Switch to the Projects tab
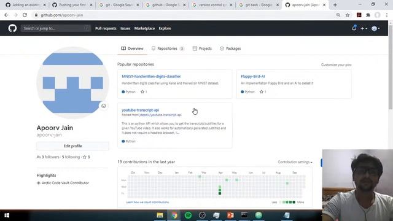This screenshot has height=221, width=393. click(x=202, y=48)
